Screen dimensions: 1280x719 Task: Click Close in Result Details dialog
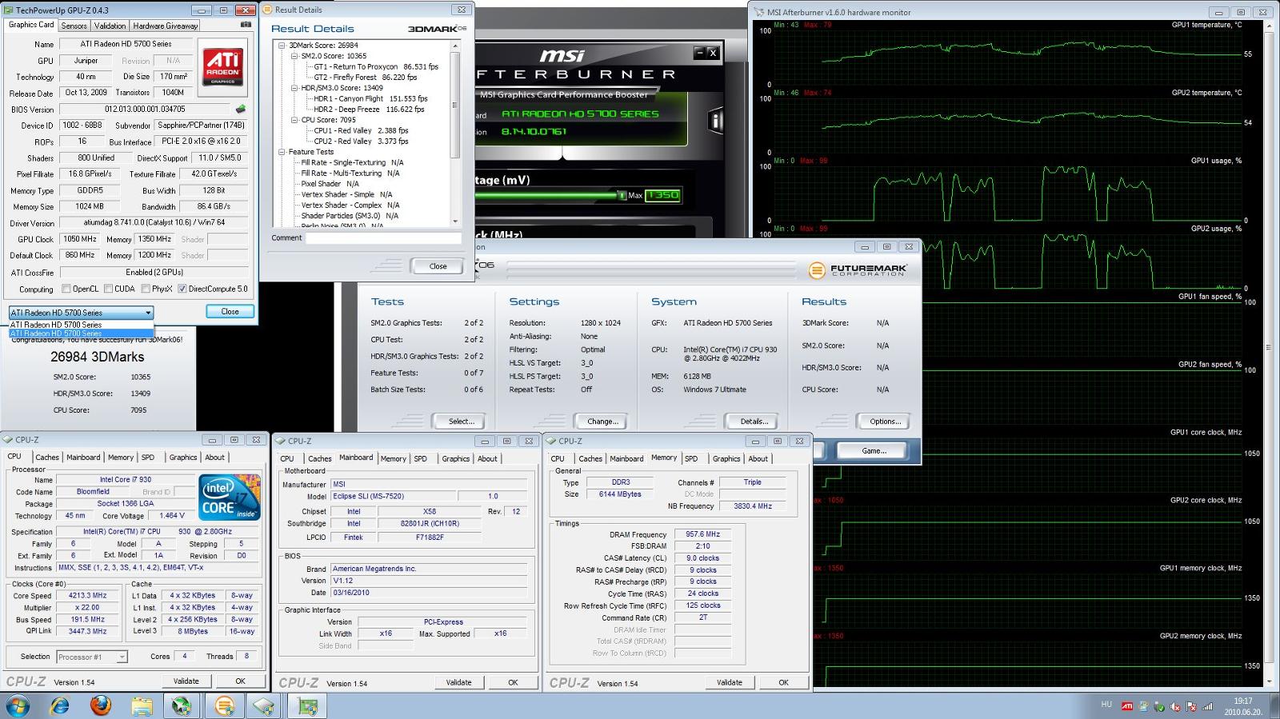(x=438, y=266)
